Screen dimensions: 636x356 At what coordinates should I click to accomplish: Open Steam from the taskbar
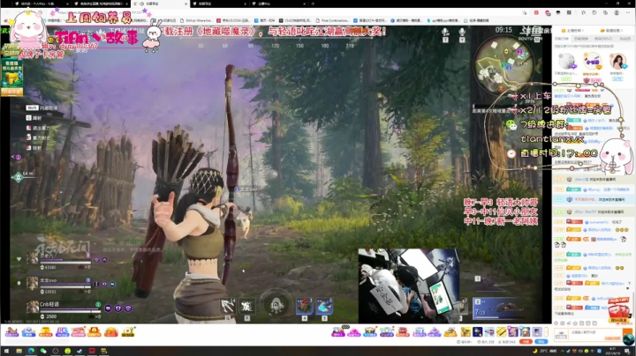pos(79,351)
